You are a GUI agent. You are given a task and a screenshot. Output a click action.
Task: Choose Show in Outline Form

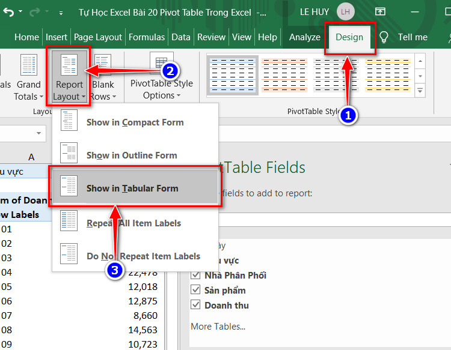(x=135, y=155)
